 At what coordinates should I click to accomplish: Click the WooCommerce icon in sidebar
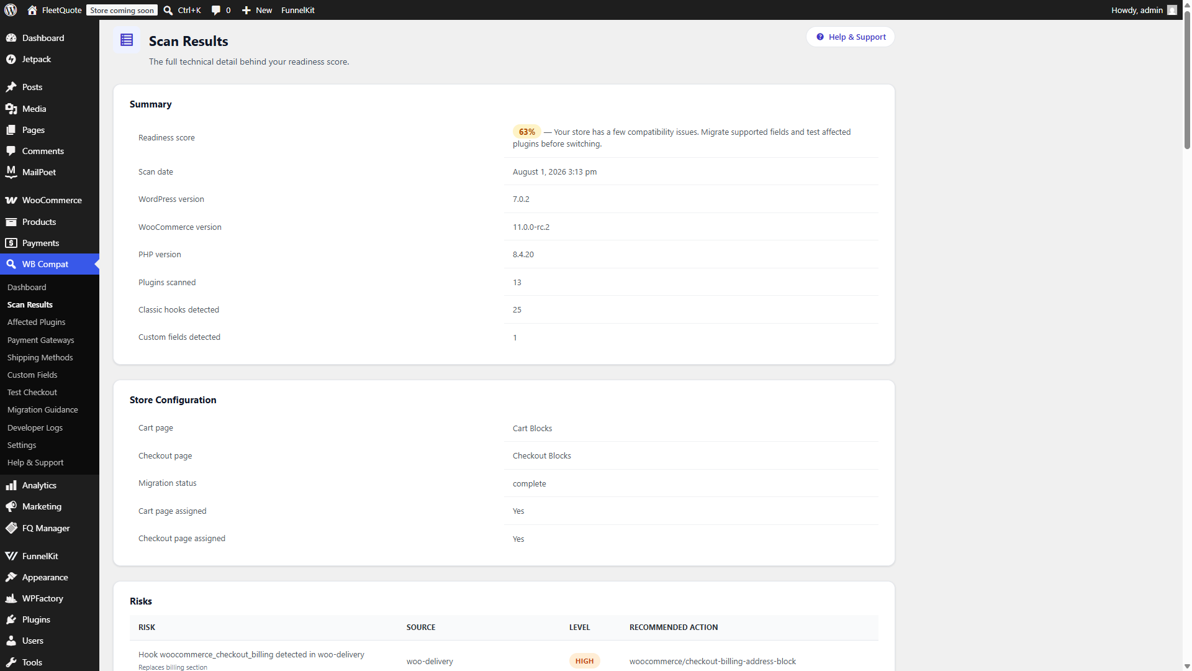[x=11, y=200]
